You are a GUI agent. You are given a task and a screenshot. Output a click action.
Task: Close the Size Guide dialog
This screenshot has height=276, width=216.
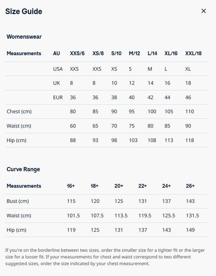pos(204,11)
